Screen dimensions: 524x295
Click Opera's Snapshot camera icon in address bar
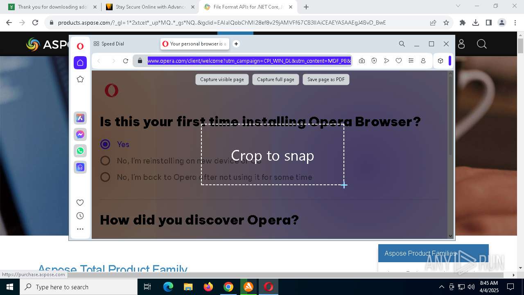click(362, 61)
